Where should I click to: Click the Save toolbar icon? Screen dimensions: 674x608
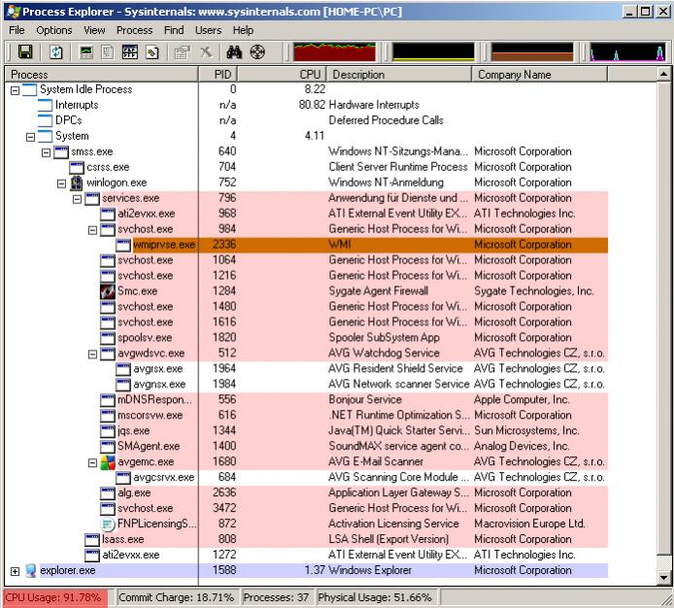pyautogui.click(x=25, y=52)
